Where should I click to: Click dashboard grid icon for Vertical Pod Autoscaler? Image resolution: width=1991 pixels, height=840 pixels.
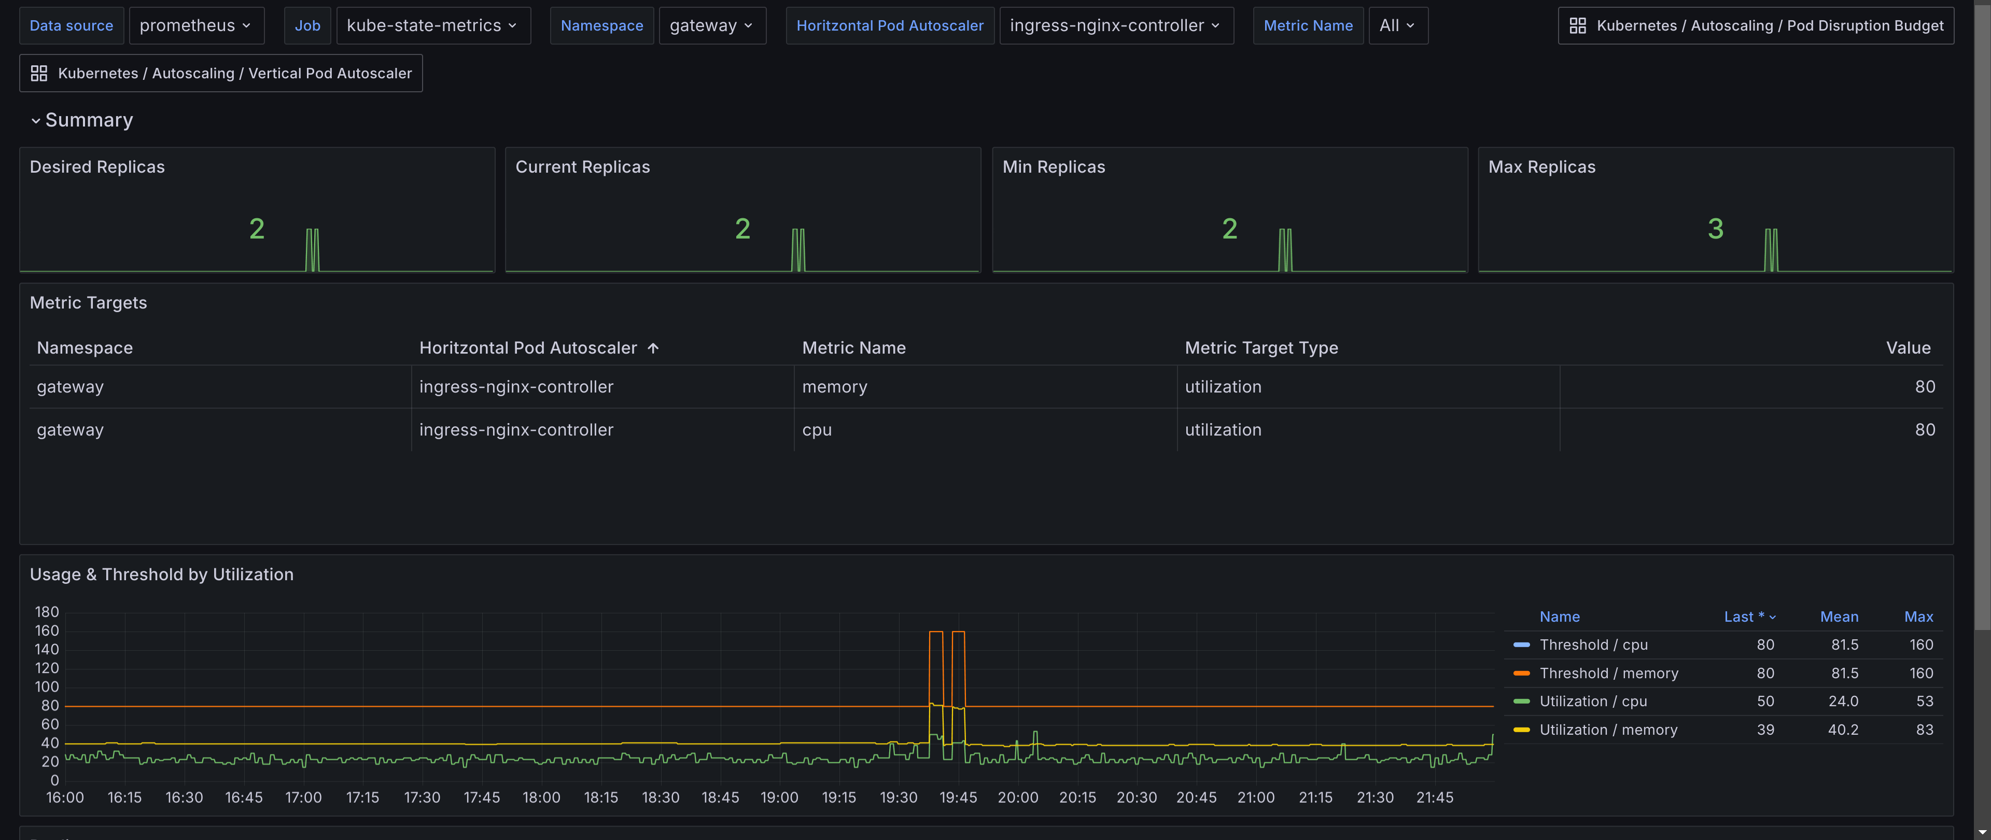pos(39,74)
